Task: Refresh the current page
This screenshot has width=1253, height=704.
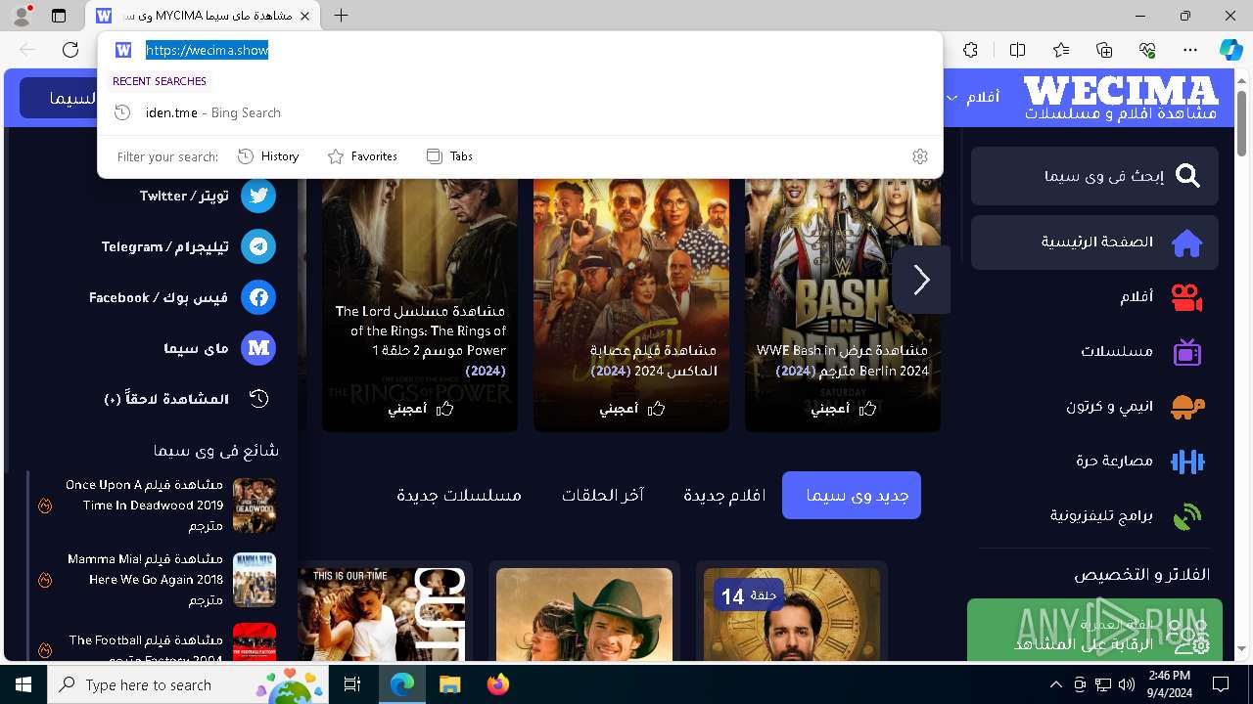Action: click(x=70, y=50)
